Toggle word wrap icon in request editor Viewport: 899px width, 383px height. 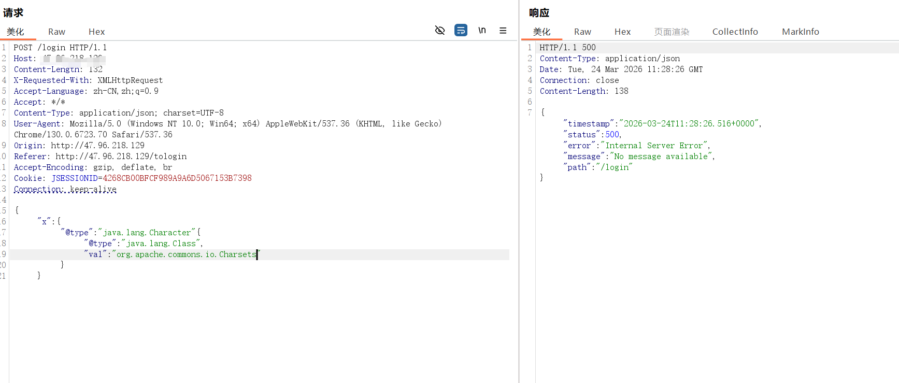coord(461,31)
